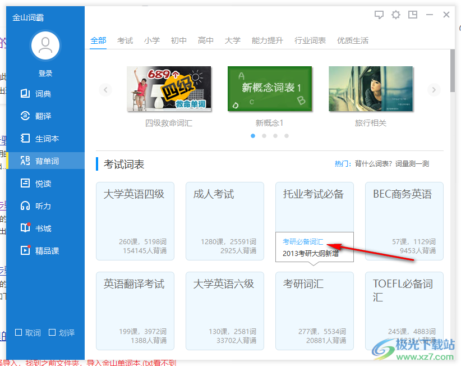Open the 词典 dictionary icon in sidebar
461x366 pixels.
(25, 94)
